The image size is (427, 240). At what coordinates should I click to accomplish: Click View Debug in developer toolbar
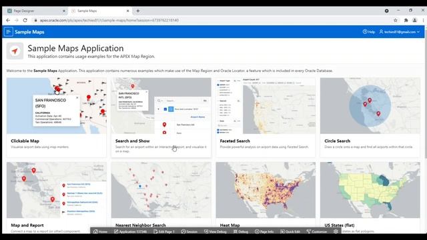coord(215,231)
